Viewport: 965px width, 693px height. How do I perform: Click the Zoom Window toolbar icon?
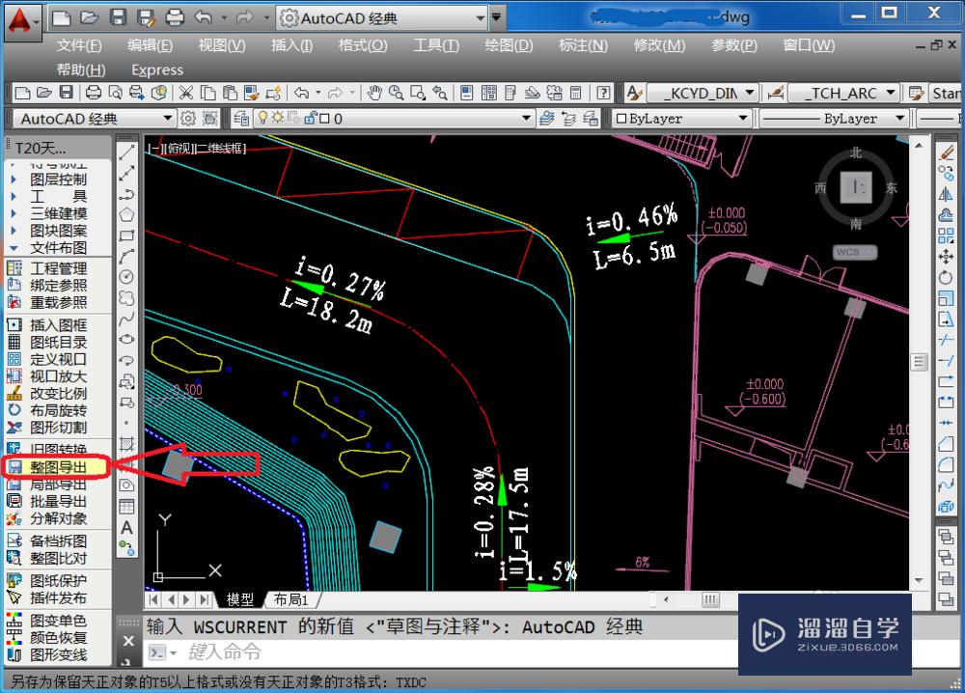[x=416, y=93]
